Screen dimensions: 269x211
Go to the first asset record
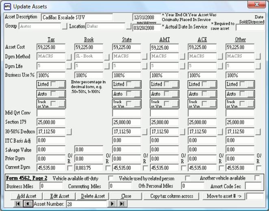click(18, 204)
